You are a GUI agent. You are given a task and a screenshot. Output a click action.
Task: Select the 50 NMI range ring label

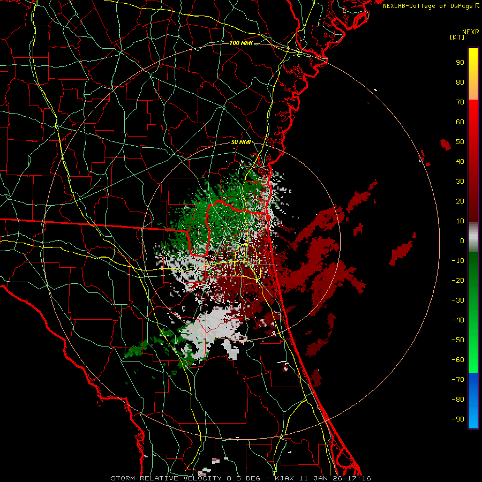(241, 142)
